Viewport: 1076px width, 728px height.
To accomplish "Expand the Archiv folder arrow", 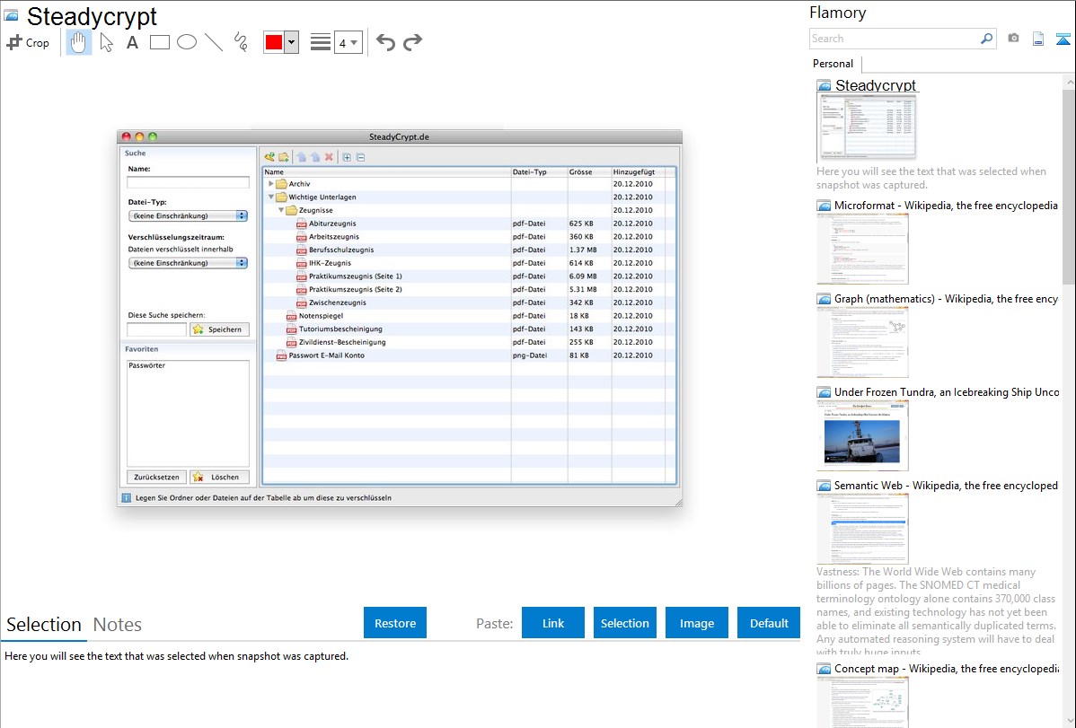I will (271, 184).
